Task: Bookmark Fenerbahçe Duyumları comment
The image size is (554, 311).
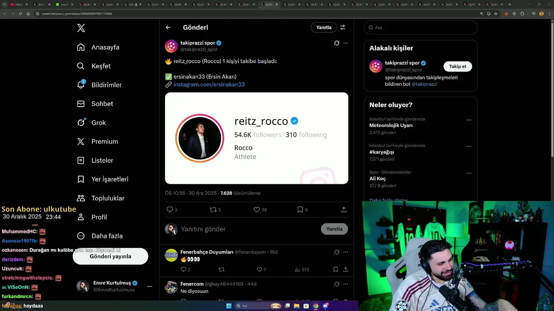Action: click(335, 270)
